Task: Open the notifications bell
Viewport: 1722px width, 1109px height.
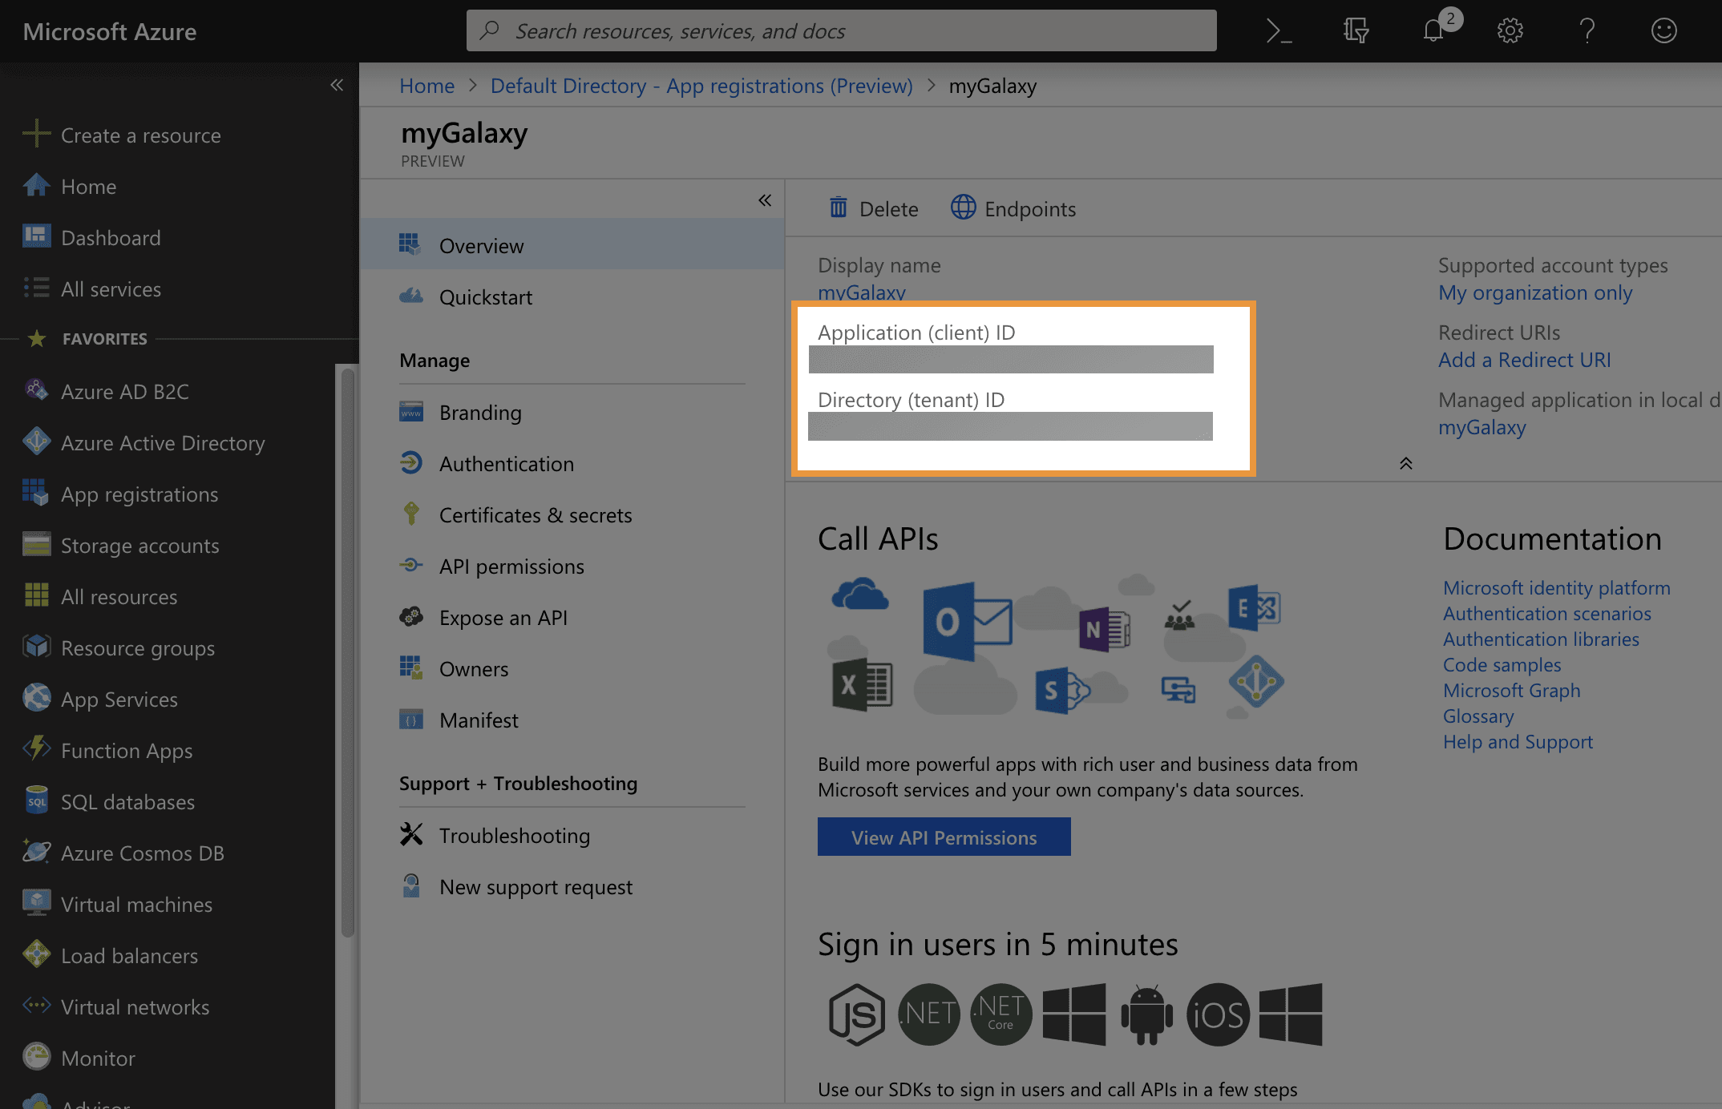Action: pyautogui.click(x=1433, y=31)
